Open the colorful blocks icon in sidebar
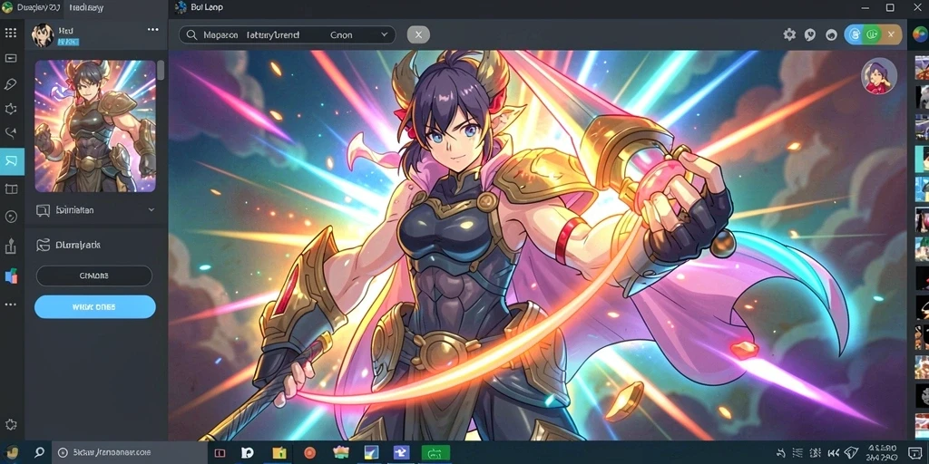Screen dimensions: 929x464 11,275
